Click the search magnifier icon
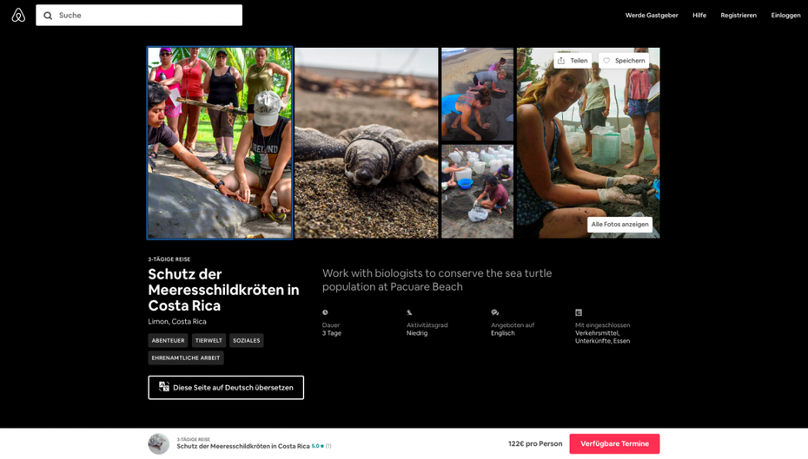The image size is (808, 459). coord(48,16)
